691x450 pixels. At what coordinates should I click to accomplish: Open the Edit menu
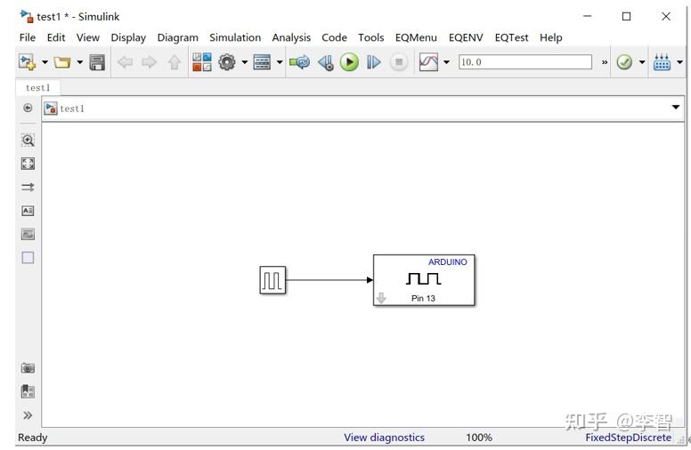point(56,37)
